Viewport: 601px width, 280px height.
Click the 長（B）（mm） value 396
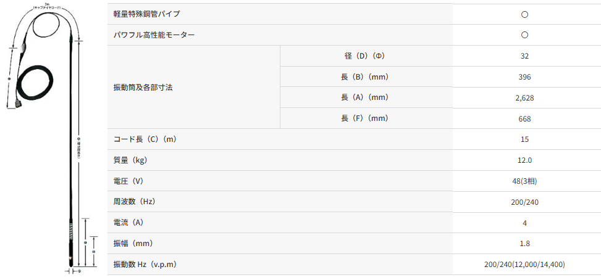tap(524, 77)
